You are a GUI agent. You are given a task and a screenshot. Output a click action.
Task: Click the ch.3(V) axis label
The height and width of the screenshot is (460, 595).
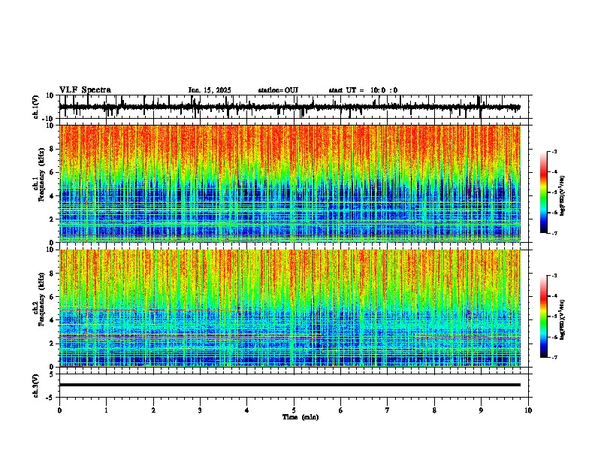36,386
